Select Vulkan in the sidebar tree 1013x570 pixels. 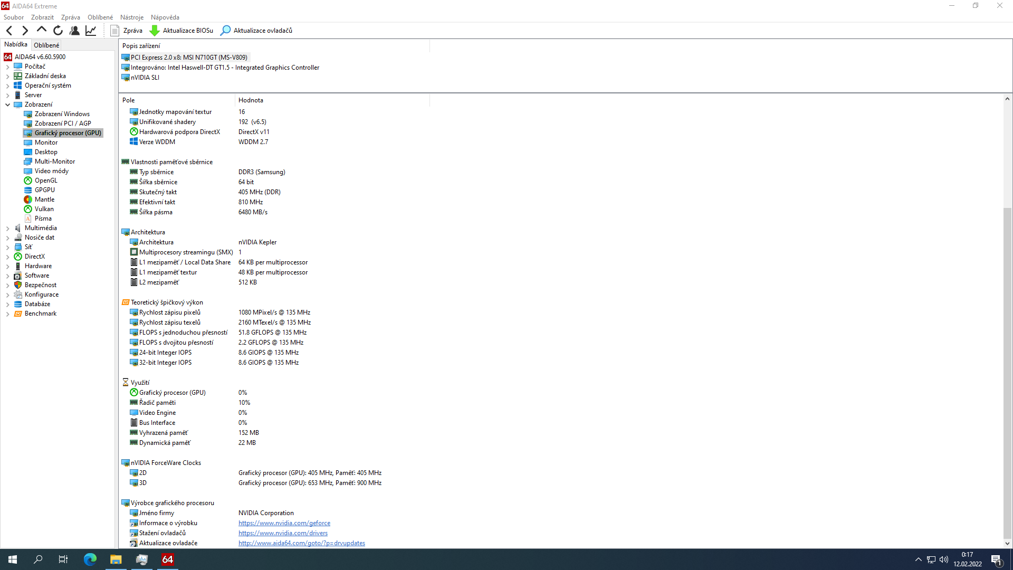(x=44, y=209)
